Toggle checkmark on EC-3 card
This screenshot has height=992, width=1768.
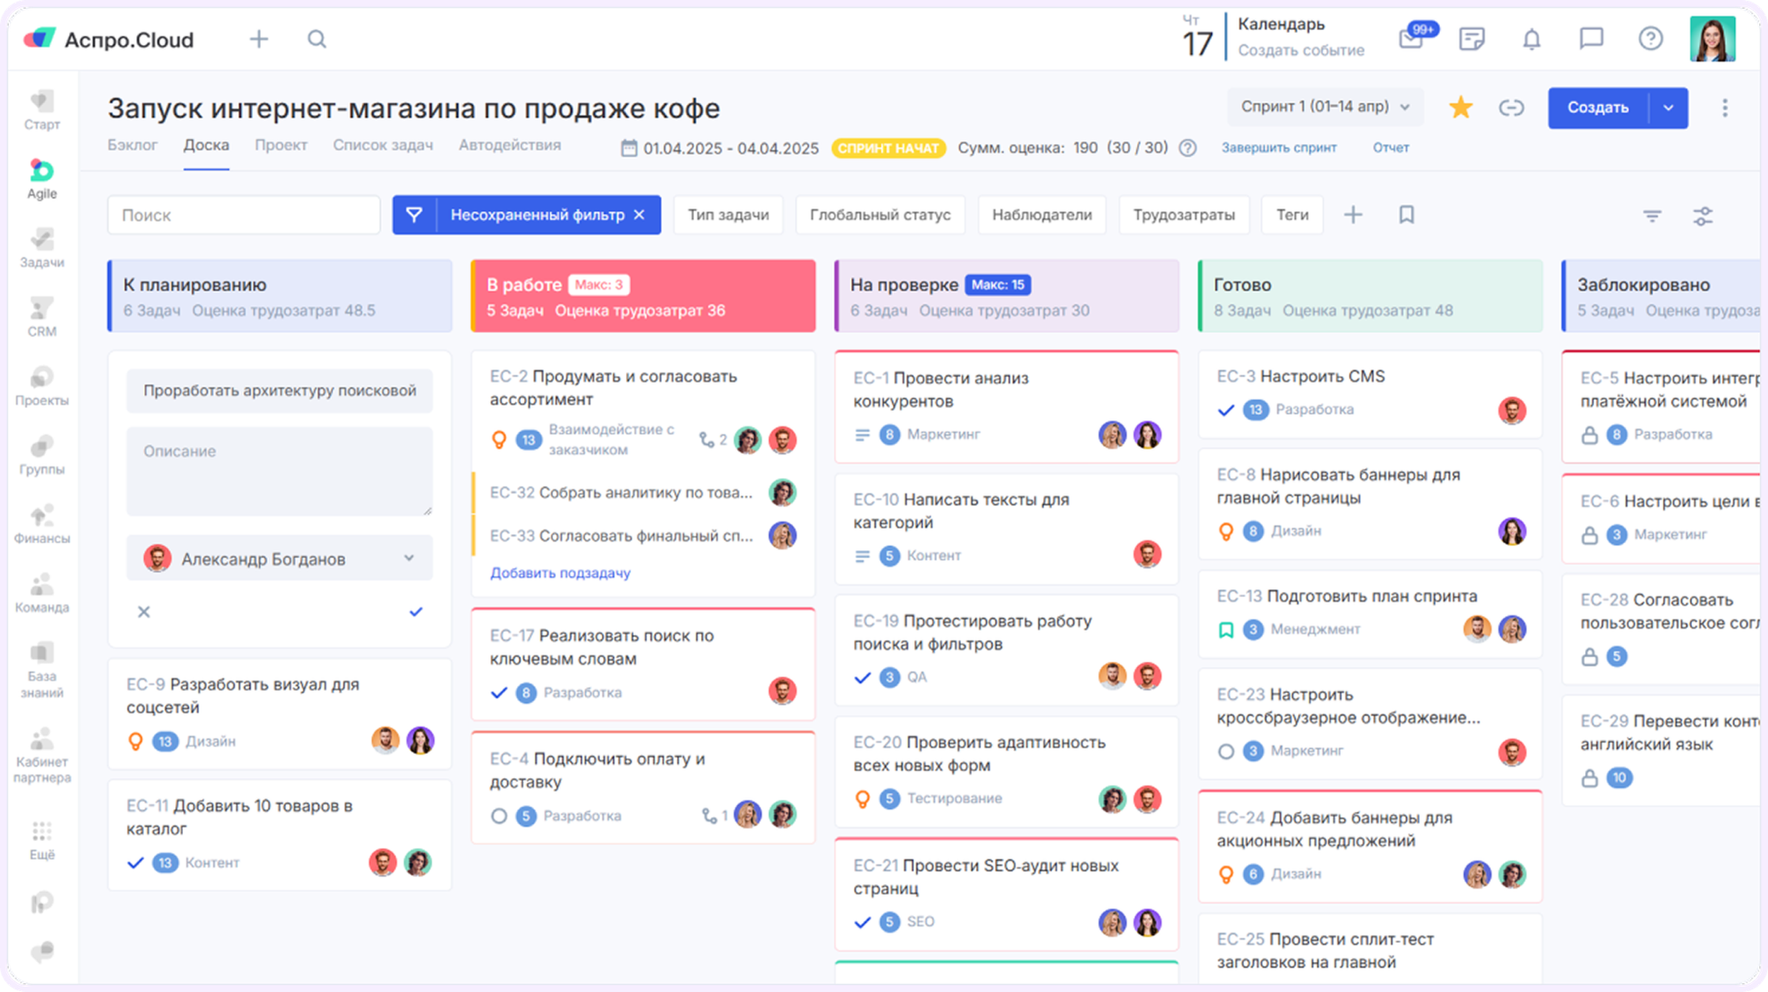pos(1226,409)
